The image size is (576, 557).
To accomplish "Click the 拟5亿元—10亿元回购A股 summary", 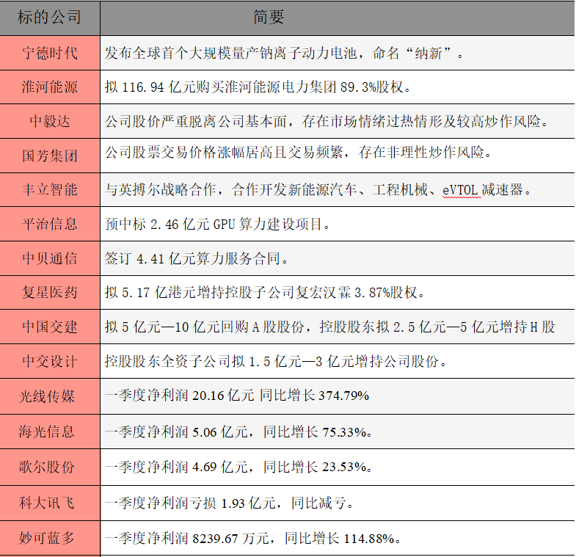I will coord(329,327).
